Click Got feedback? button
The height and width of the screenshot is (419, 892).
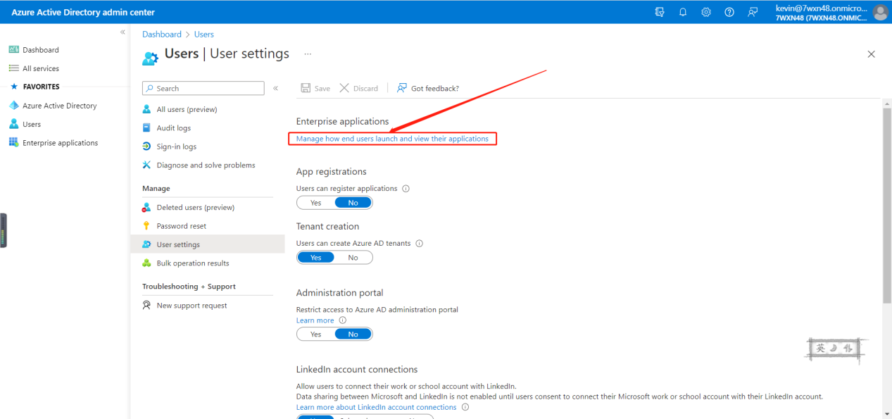click(x=427, y=88)
